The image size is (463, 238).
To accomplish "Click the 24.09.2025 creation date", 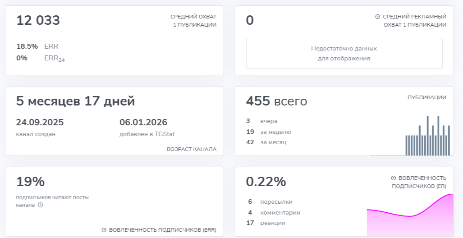I will pyautogui.click(x=40, y=122).
